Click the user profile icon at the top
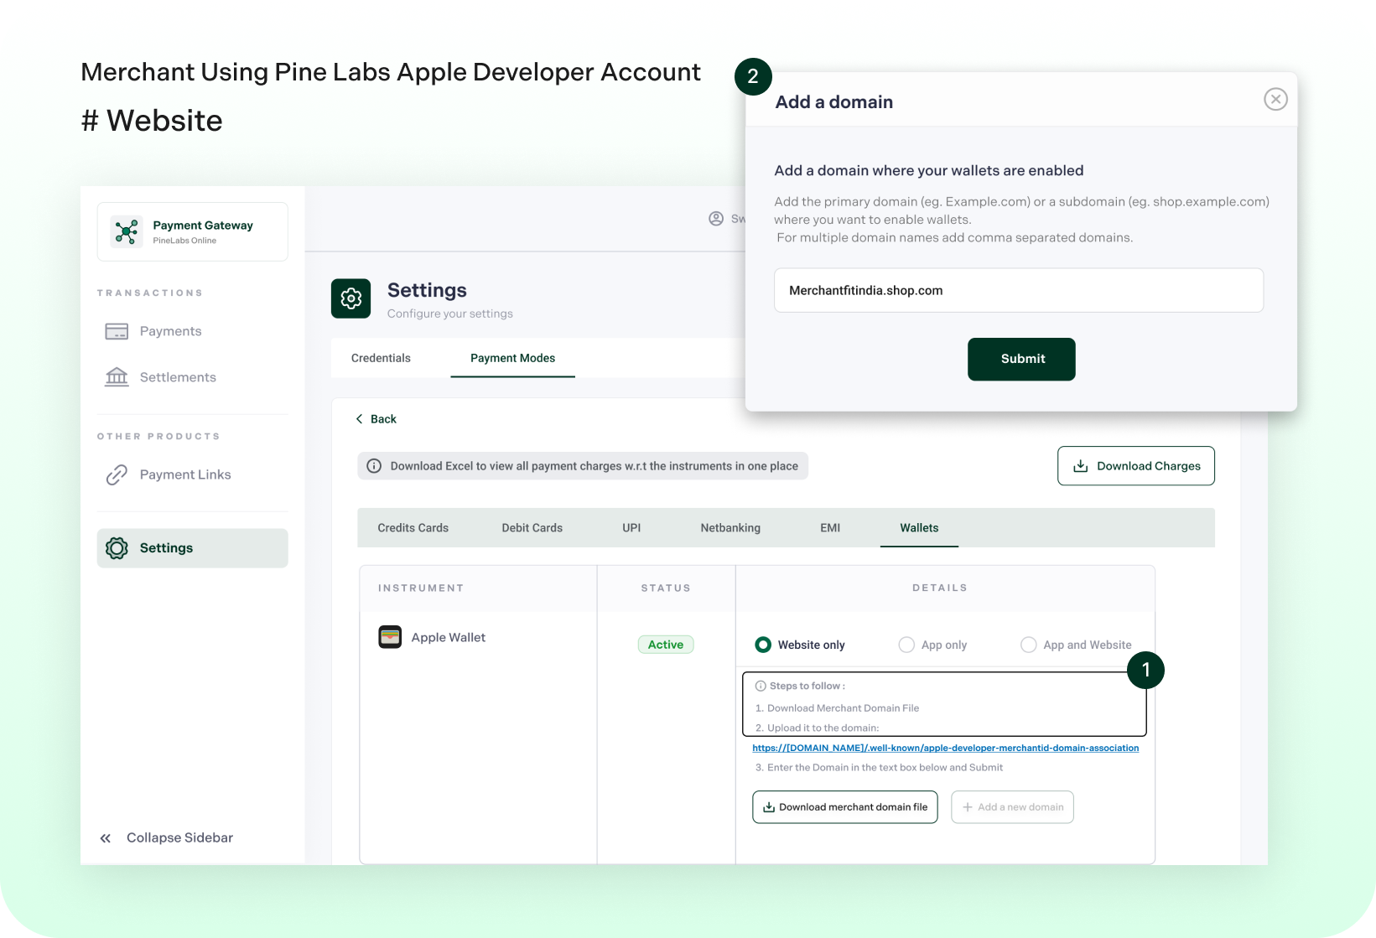 pos(716,218)
